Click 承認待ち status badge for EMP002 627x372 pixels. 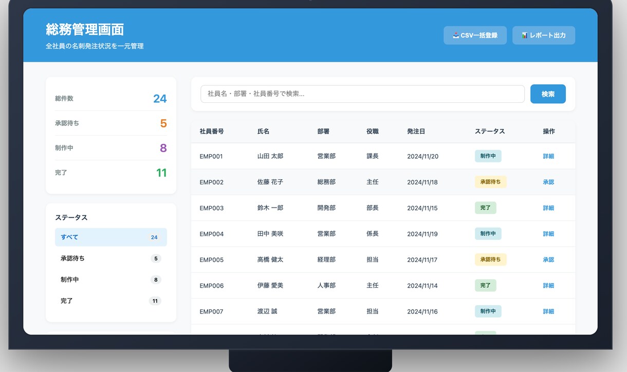click(x=491, y=182)
